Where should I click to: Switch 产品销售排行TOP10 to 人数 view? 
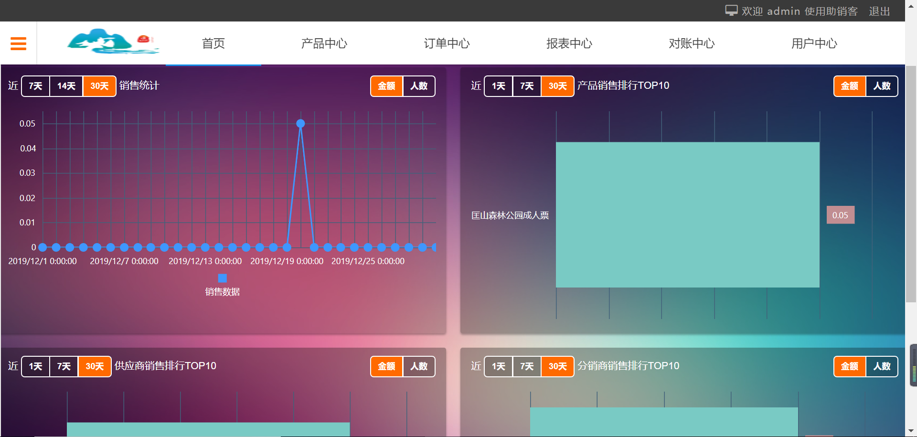pyautogui.click(x=882, y=86)
